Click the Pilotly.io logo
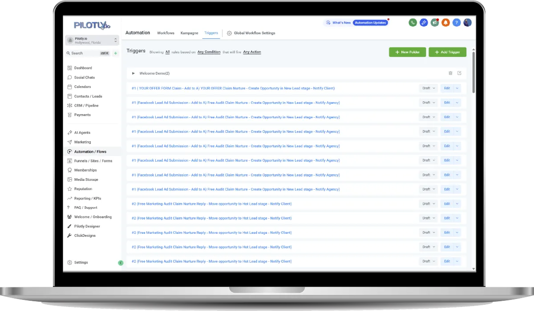 tap(92, 25)
